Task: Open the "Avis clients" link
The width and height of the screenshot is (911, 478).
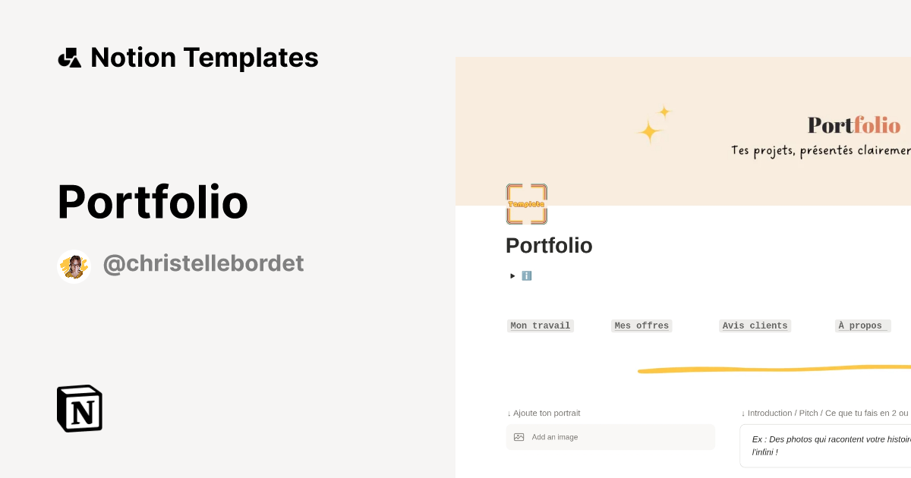Action: 755,325
